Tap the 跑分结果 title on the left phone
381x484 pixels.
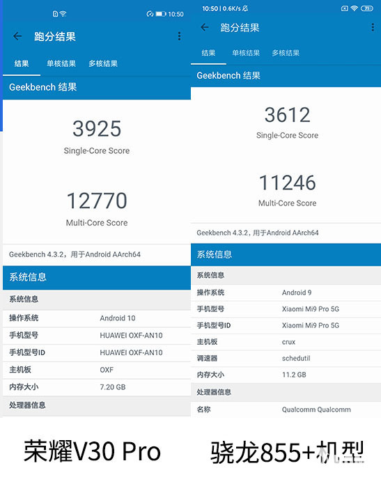pos(55,37)
